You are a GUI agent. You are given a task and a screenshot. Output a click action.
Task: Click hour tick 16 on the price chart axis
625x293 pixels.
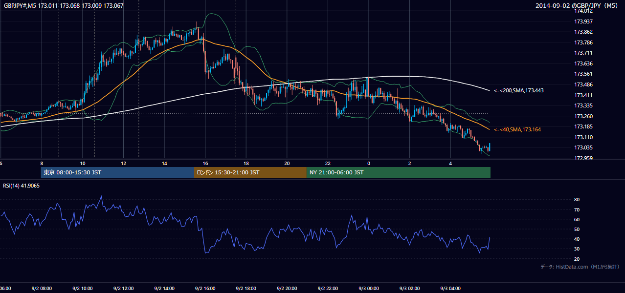click(x=205, y=163)
